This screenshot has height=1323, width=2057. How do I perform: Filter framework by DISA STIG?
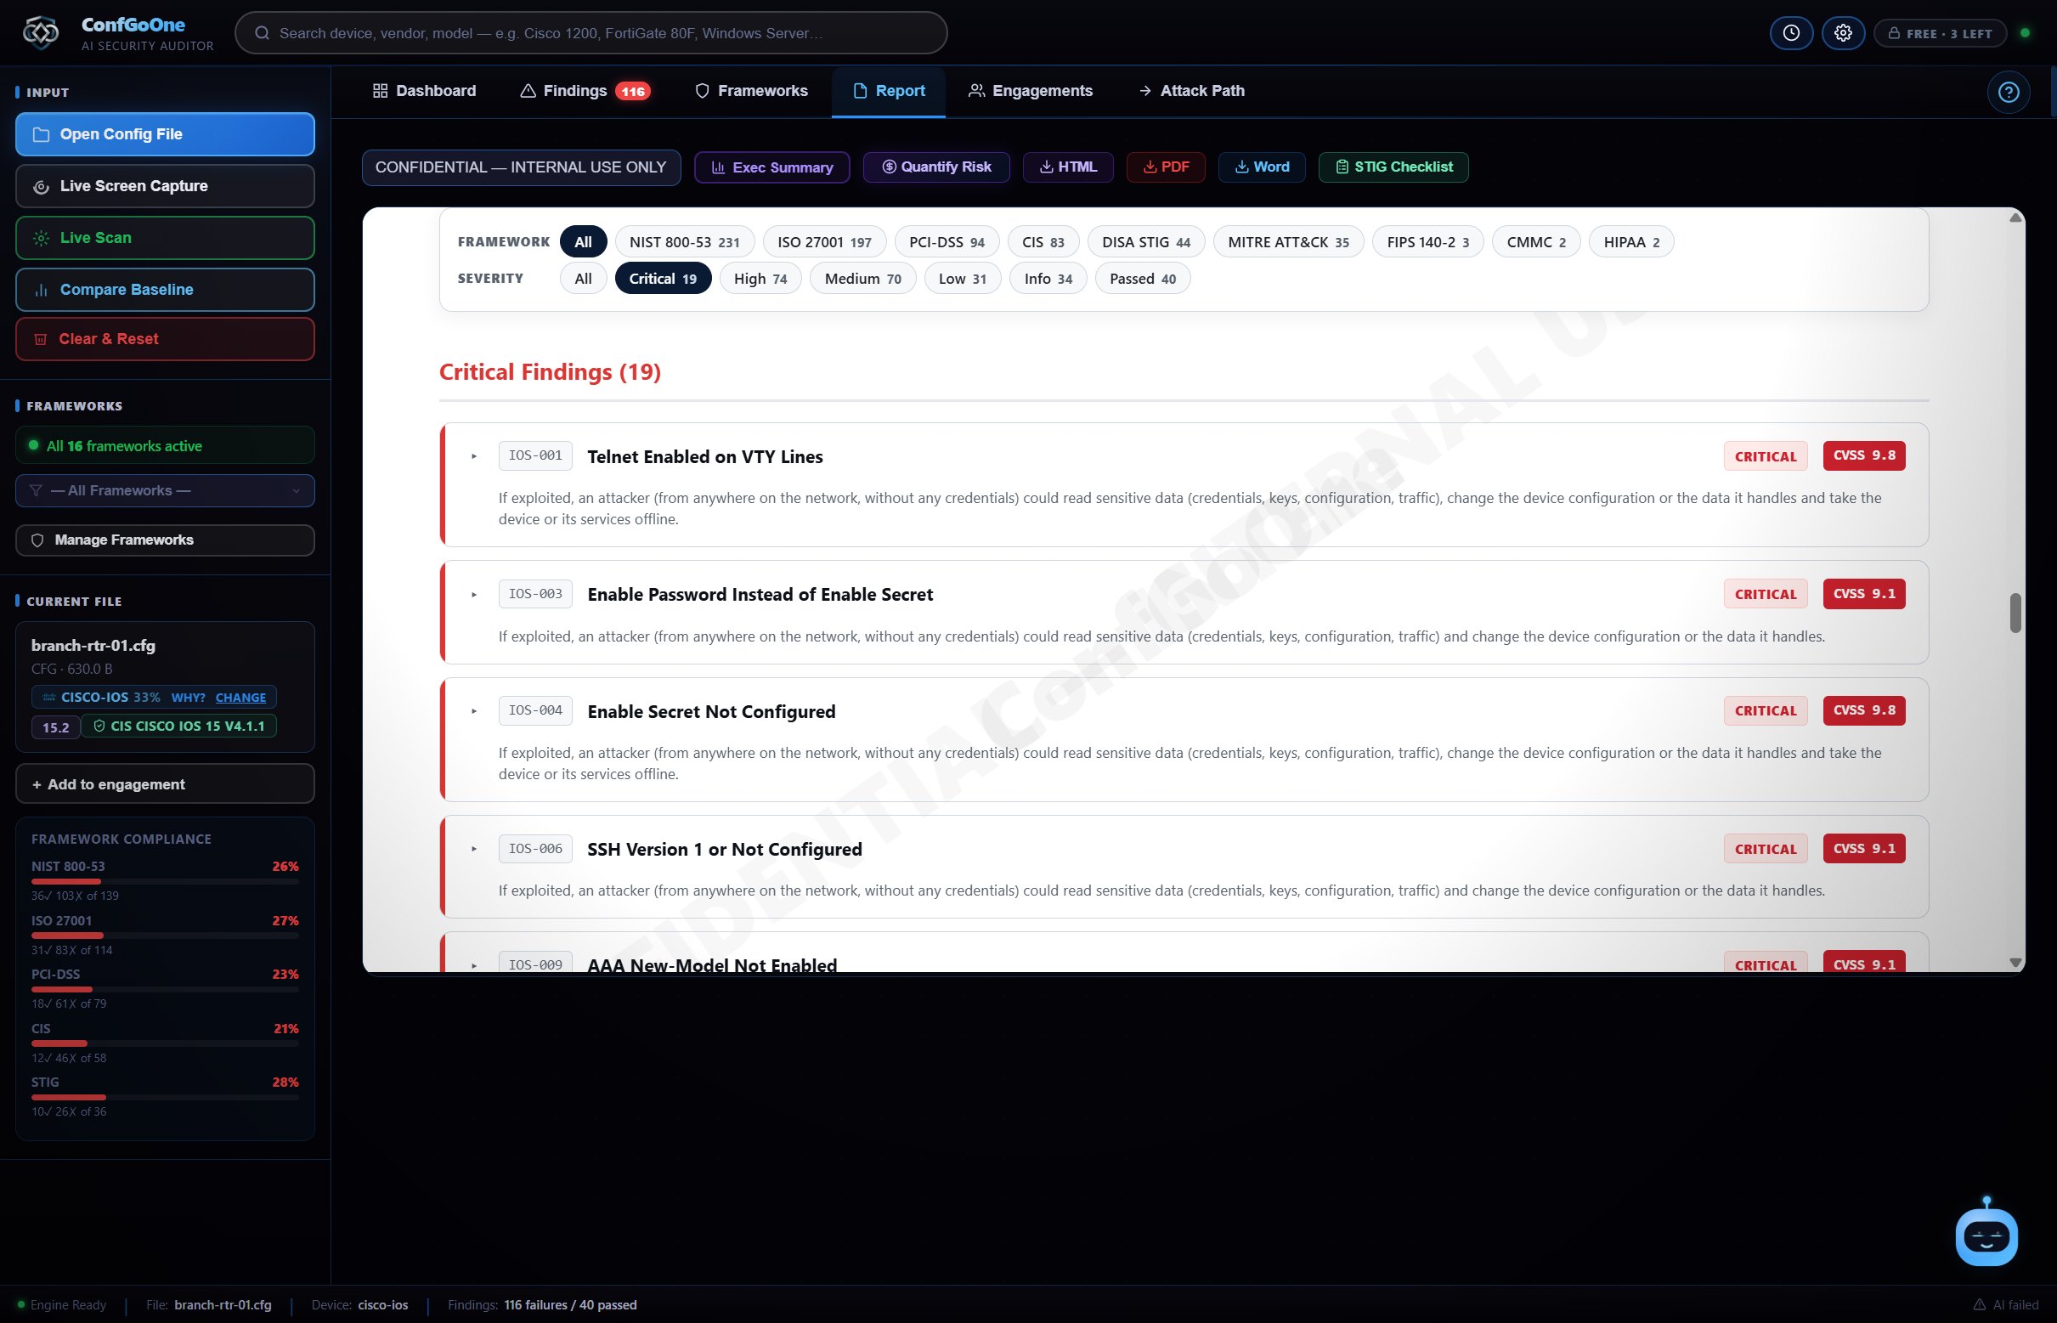click(x=1145, y=242)
